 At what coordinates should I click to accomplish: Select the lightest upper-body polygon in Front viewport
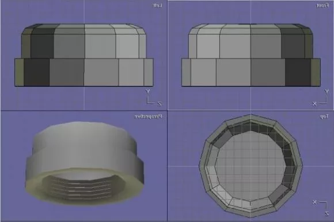coord(208,46)
